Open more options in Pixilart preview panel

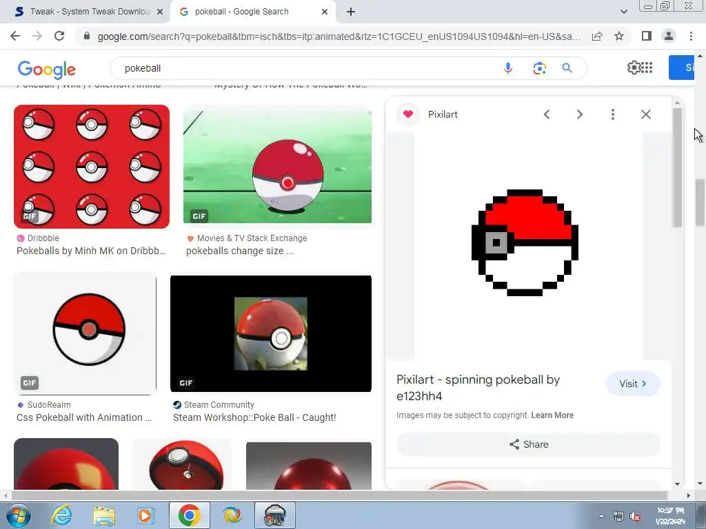tap(612, 114)
